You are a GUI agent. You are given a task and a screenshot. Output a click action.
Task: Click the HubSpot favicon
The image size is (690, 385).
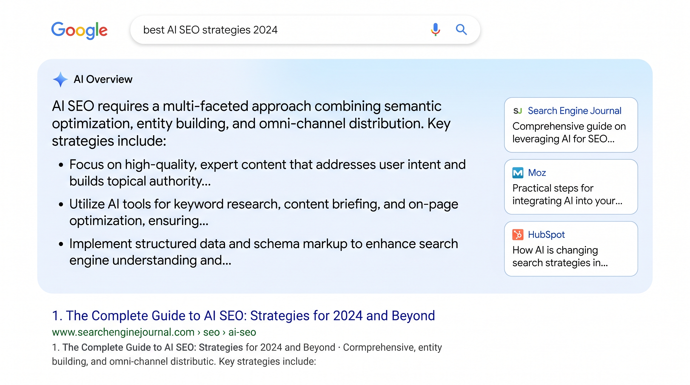click(x=517, y=235)
